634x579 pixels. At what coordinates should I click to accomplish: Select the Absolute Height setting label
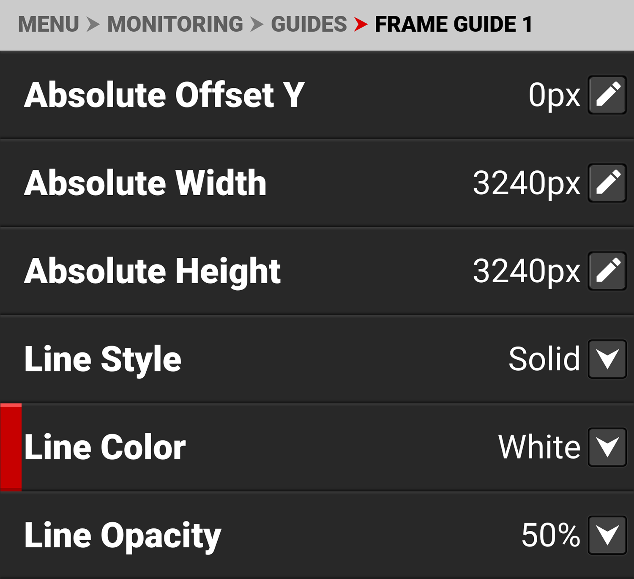click(152, 271)
